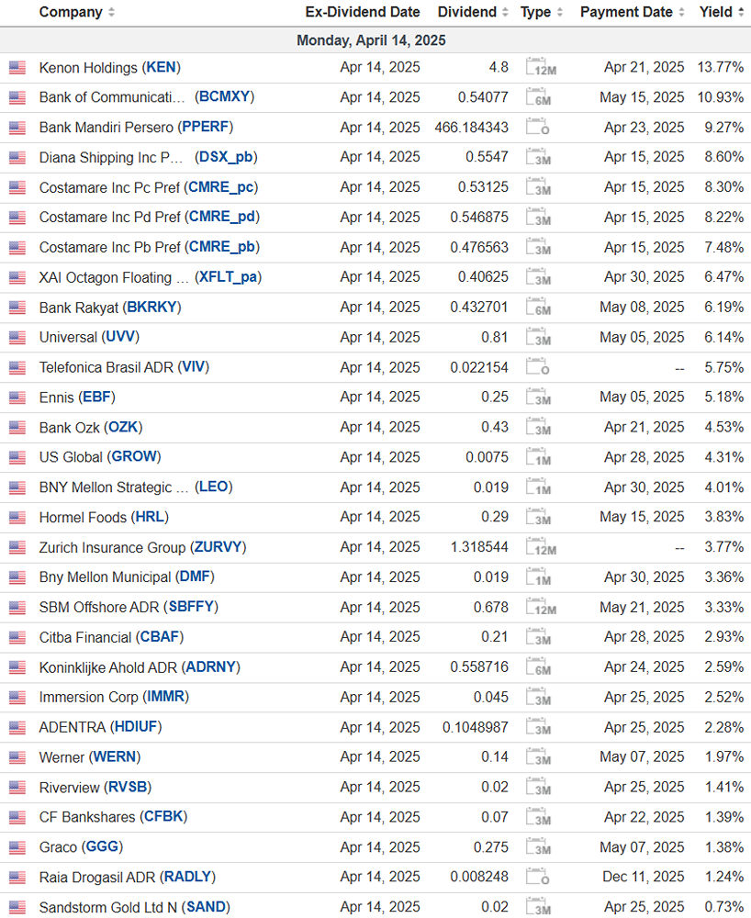The width and height of the screenshot is (751, 918).
Task: Click the type icon for Telefonica Brasil ADR
Action: pyautogui.click(x=539, y=367)
